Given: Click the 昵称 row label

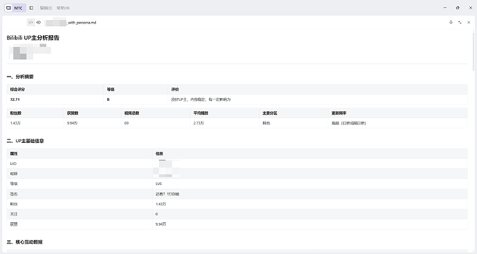Looking at the screenshot, I should point(14,174).
